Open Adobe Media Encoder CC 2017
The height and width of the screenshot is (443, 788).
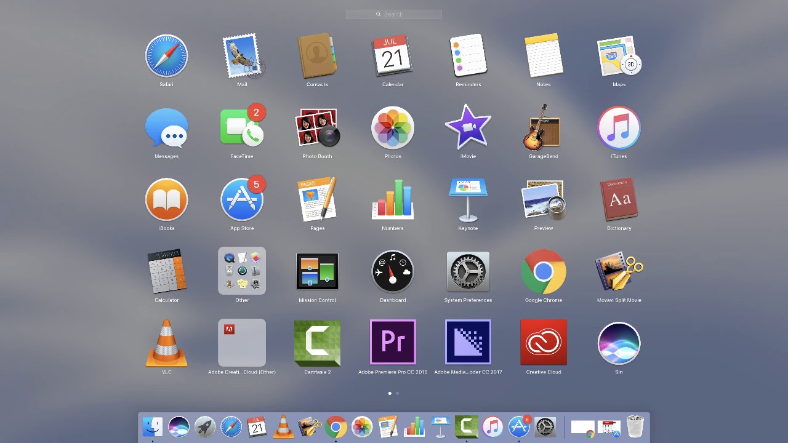pos(468,342)
